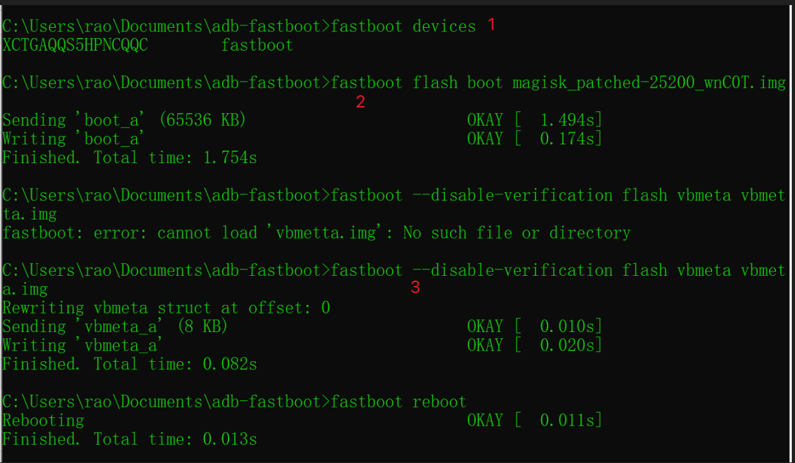Image resolution: width=795 pixels, height=463 pixels.
Task: Click the "Writing 'vbmeta_a'" output text
Action: point(83,345)
